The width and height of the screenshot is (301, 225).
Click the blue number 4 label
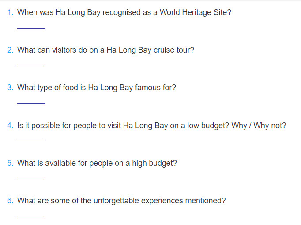point(10,126)
